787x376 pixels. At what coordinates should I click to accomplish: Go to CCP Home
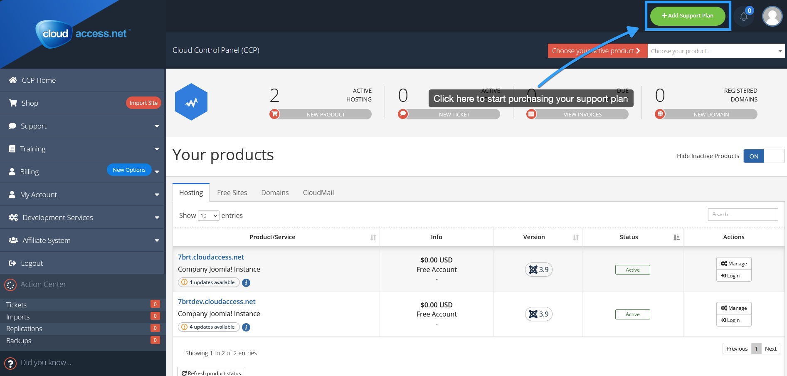pyautogui.click(x=82, y=80)
